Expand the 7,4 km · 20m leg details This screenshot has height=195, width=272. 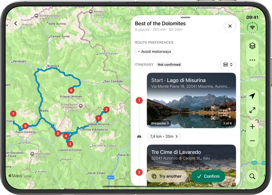click(164, 136)
